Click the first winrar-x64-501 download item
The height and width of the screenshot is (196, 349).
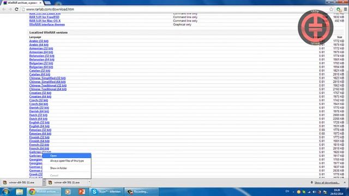tap(22, 182)
